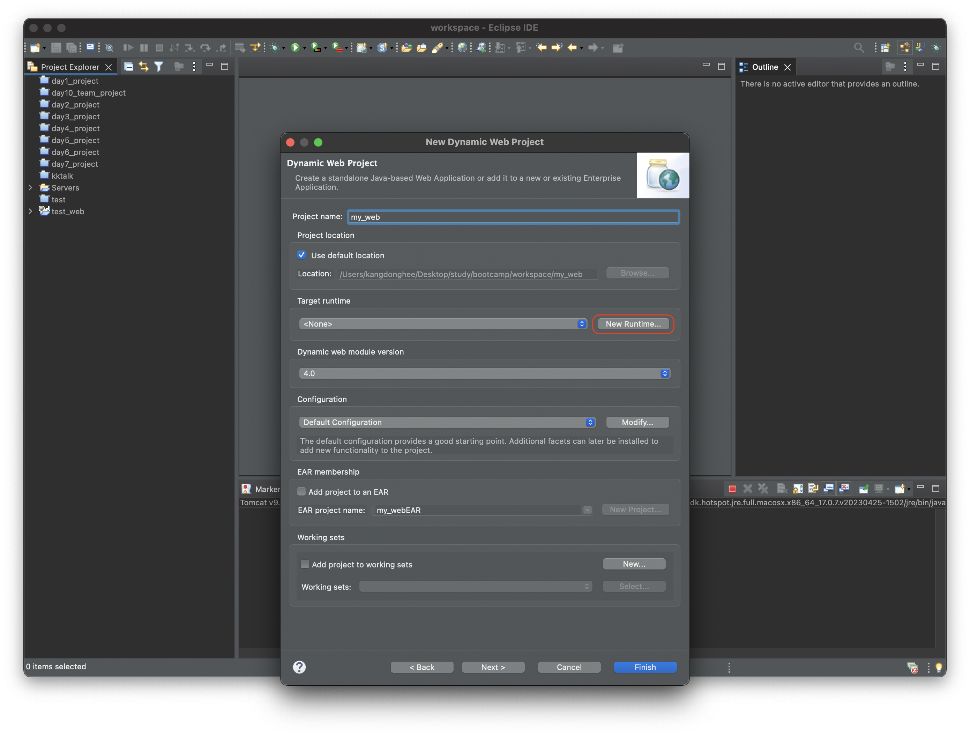This screenshot has height=737, width=970.
Task: Click the Next Edit Location arrow icon
Action: click(557, 47)
